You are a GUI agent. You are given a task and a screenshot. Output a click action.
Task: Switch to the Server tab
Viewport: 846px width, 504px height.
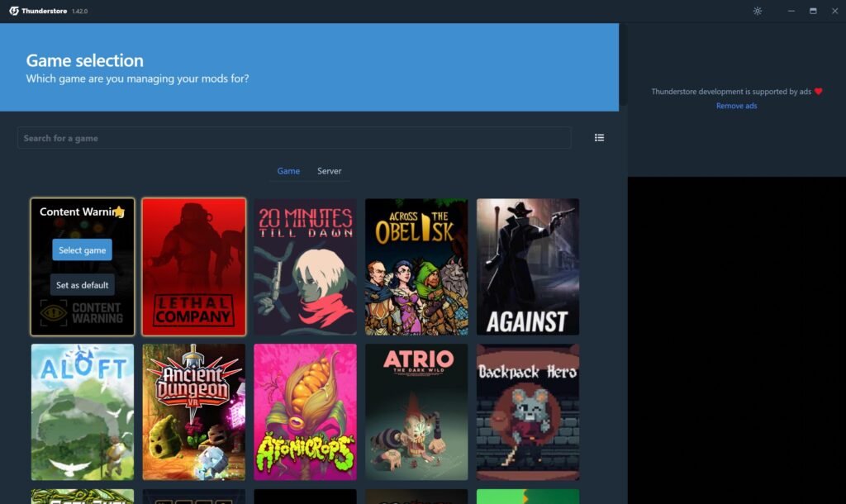coord(329,171)
